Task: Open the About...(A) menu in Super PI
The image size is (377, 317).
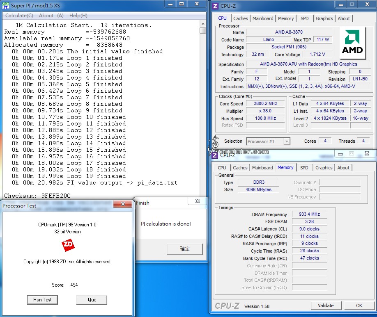Action: click(51, 16)
